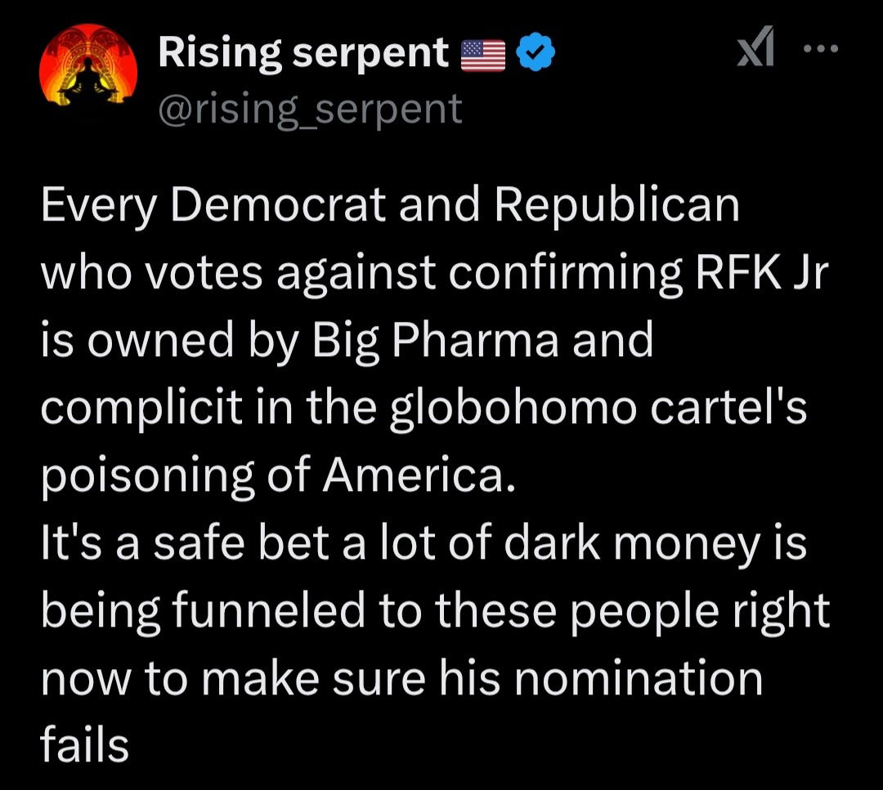Open the @rising_serpent handle link

(311, 109)
